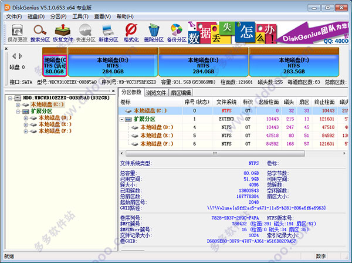Click drive icon of 本地磁盘(C:) in tree
Image resolution: width=352 pixels, height=263 pixels.
point(26,104)
